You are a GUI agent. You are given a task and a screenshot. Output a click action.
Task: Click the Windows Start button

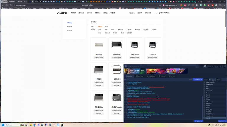3,125
